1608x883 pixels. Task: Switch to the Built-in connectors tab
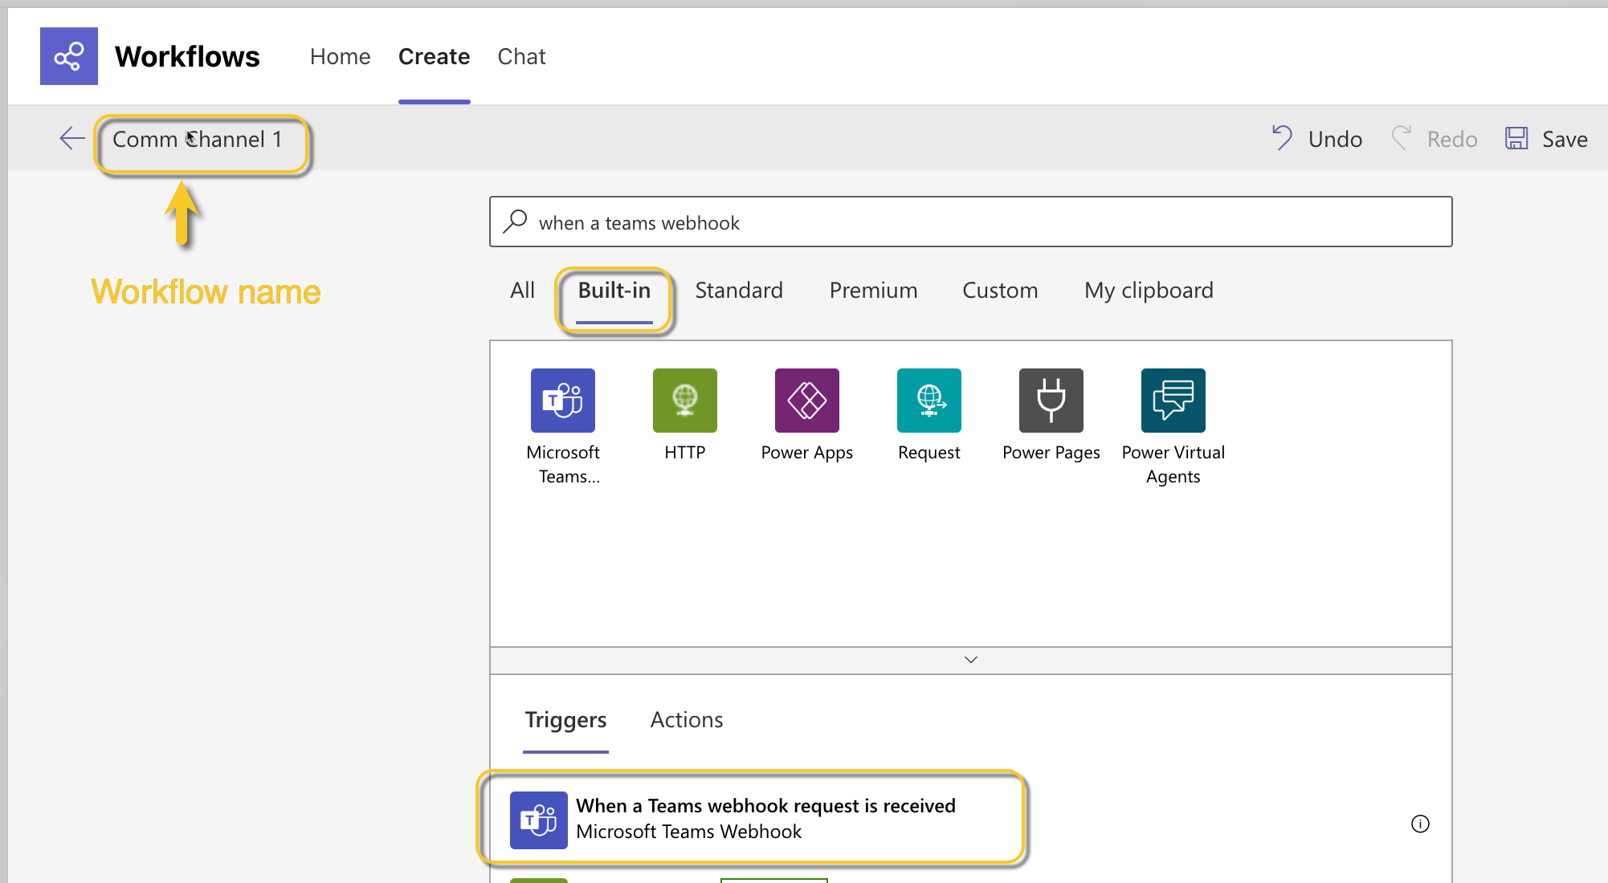coord(614,291)
